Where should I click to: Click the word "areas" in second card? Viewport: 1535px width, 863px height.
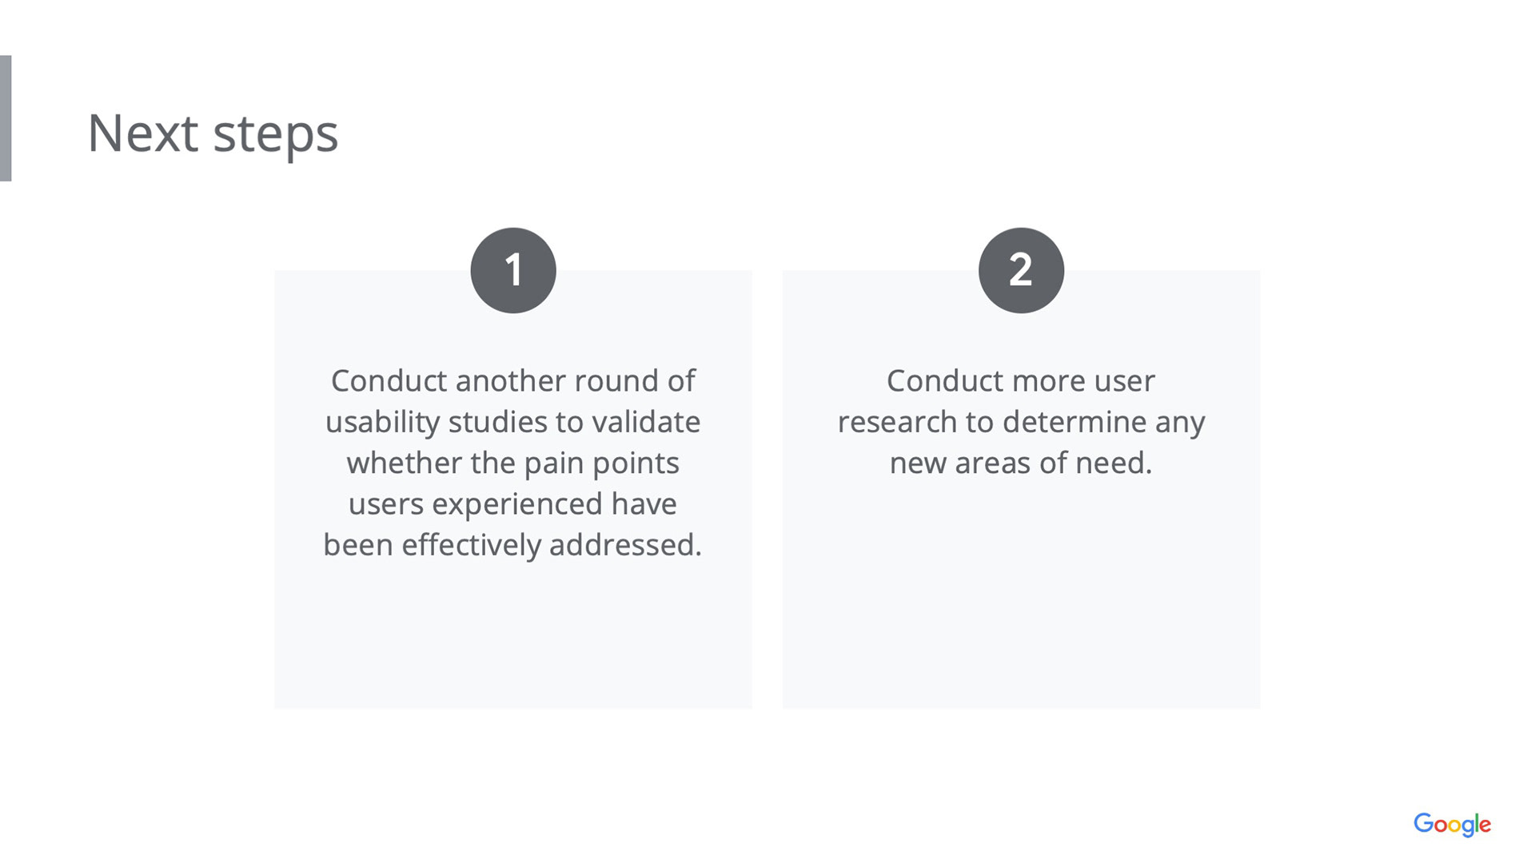coord(992,463)
